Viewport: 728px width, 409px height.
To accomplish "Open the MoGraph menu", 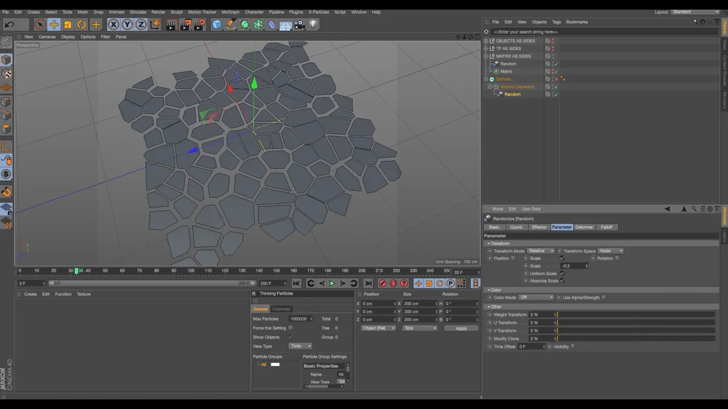I will [x=230, y=12].
